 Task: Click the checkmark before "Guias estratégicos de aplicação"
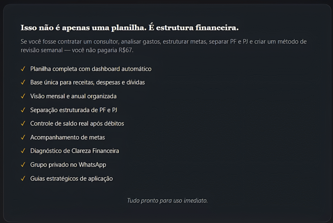pyautogui.click(x=23, y=178)
